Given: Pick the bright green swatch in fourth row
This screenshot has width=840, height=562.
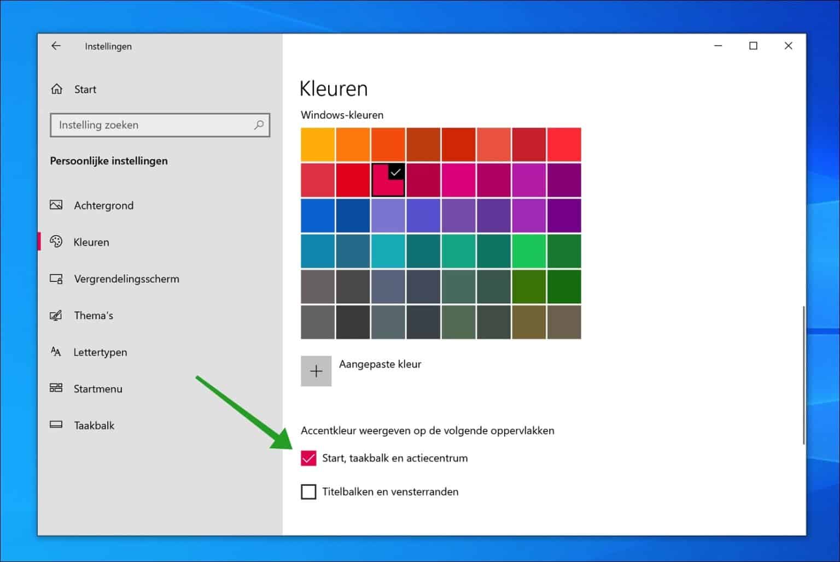Looking at the screenshot, I should click(x=529, y=251).
